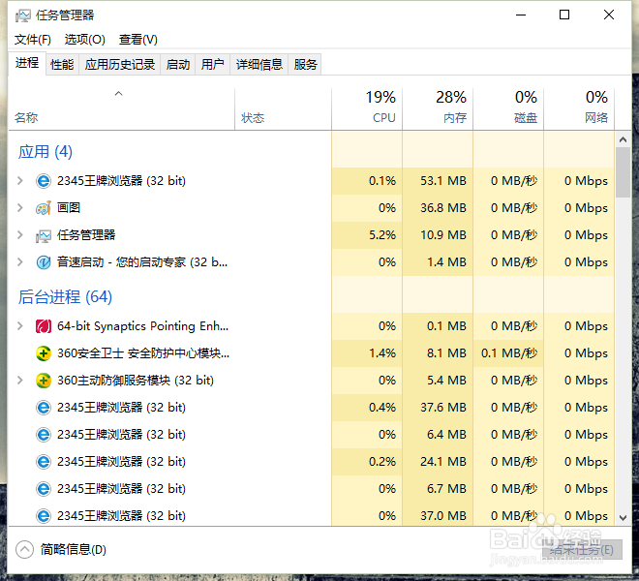
Task: Select the 应用 (4) group header
Action: 46,152
